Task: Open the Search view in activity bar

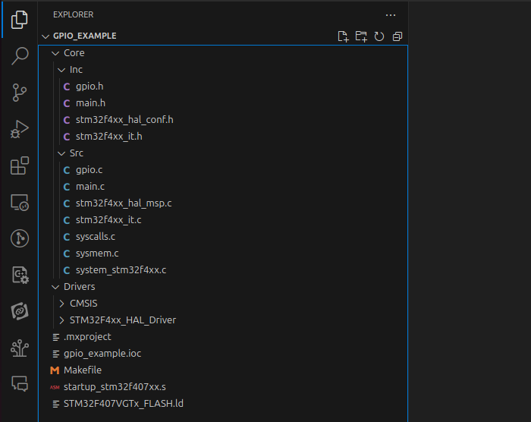Action: pos(20,56)
